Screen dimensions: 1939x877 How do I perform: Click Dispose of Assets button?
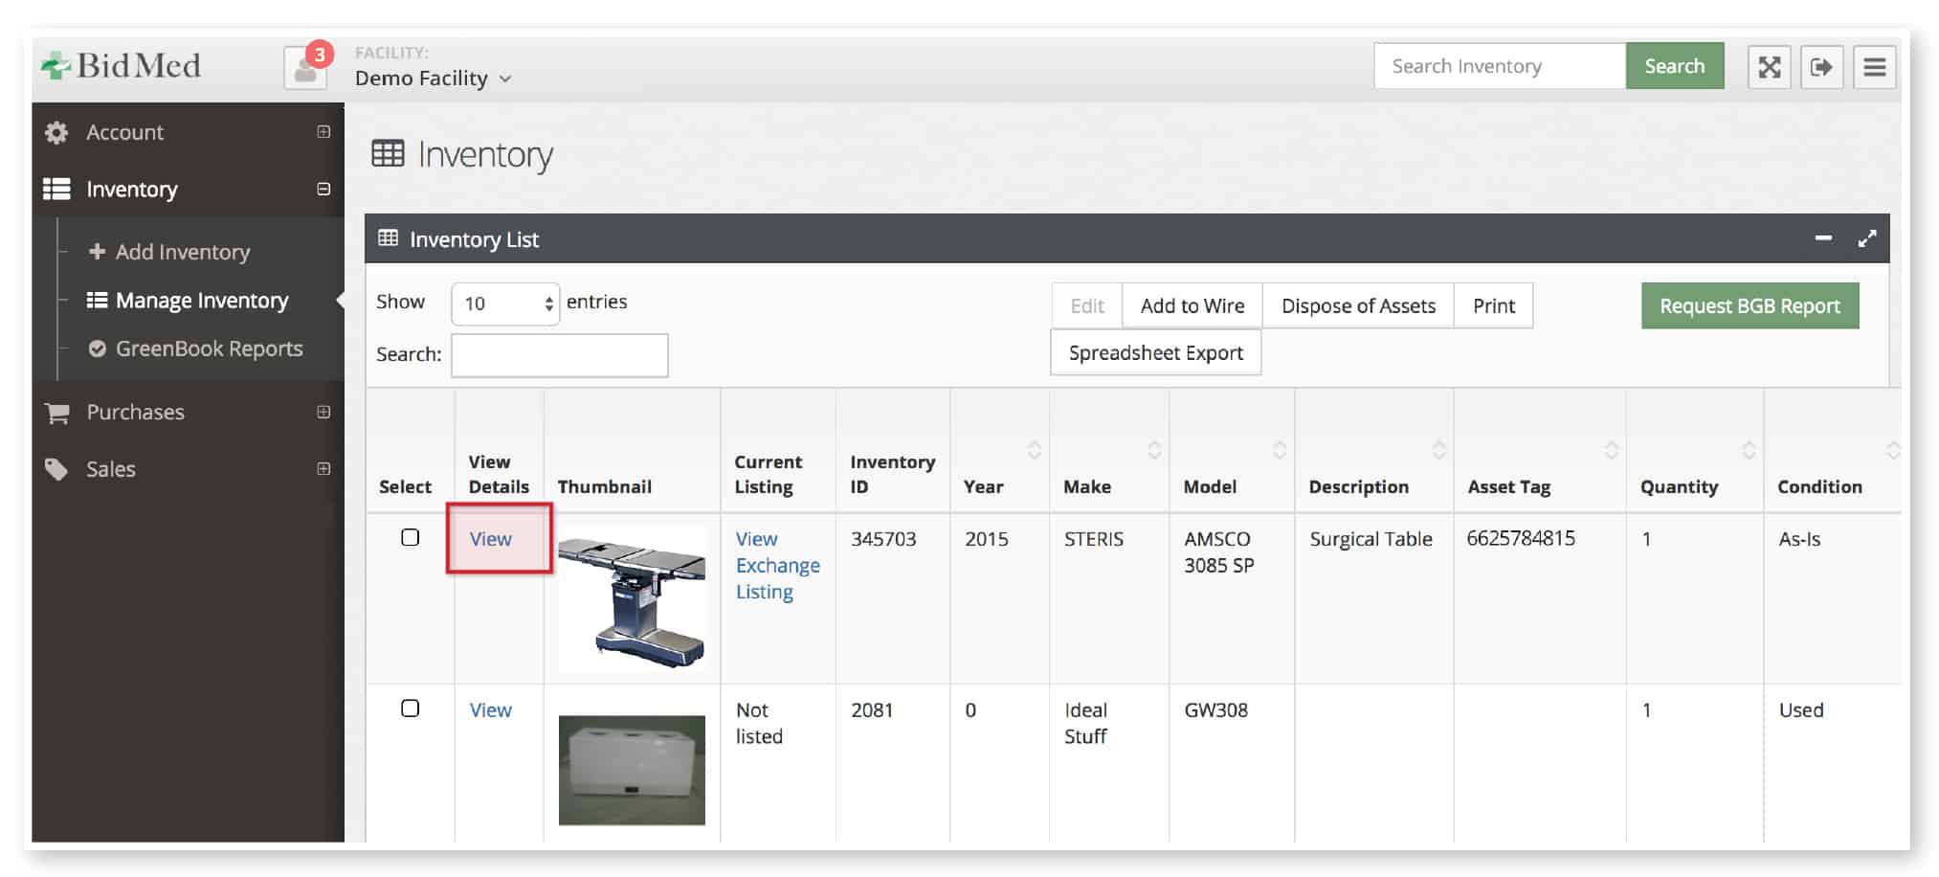pos(1358,305)
